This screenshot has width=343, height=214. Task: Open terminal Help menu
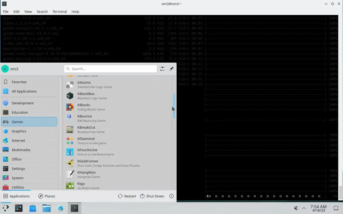[75, 12]
